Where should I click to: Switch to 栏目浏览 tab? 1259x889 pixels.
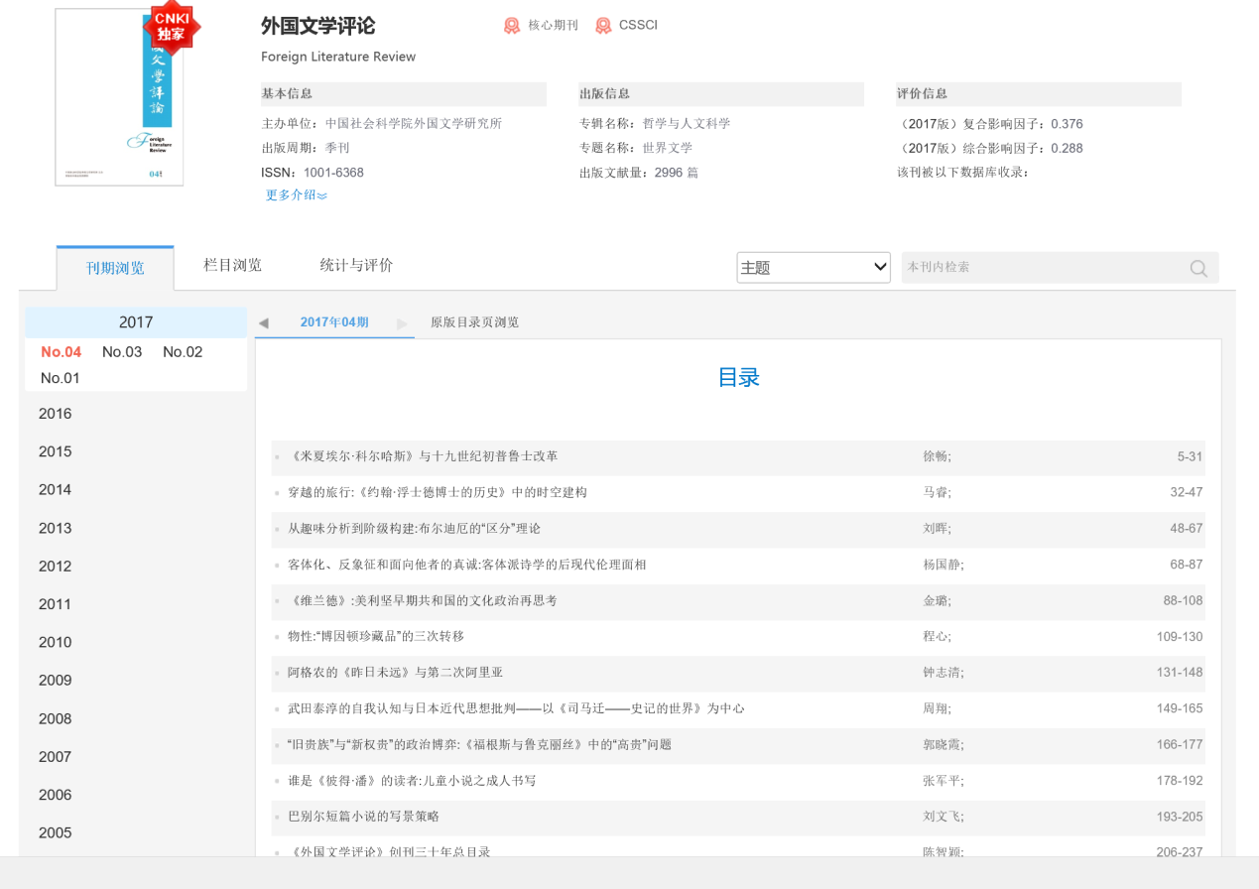[232, 265]
